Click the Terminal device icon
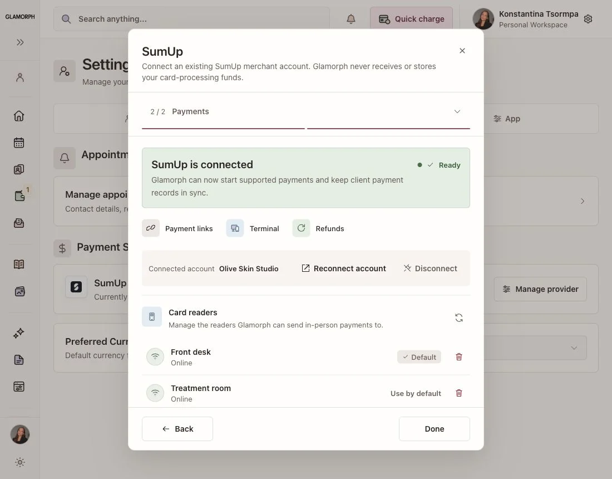The width and height of the screenshot is (612, 479). [x=235, y=228]
